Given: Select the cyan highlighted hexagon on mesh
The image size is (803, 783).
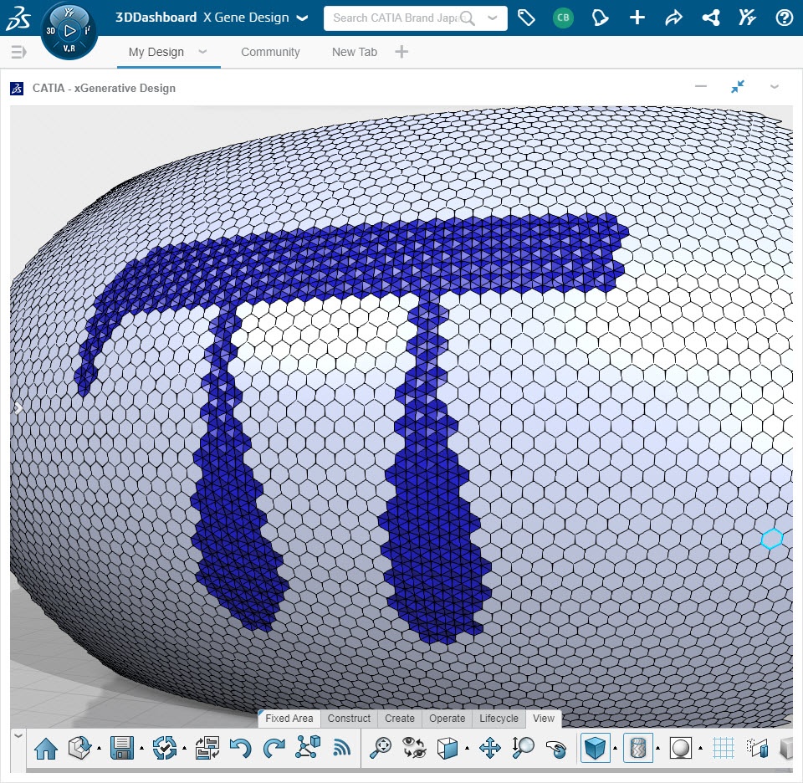Looking at the screenshot, I should pos(771,539).
